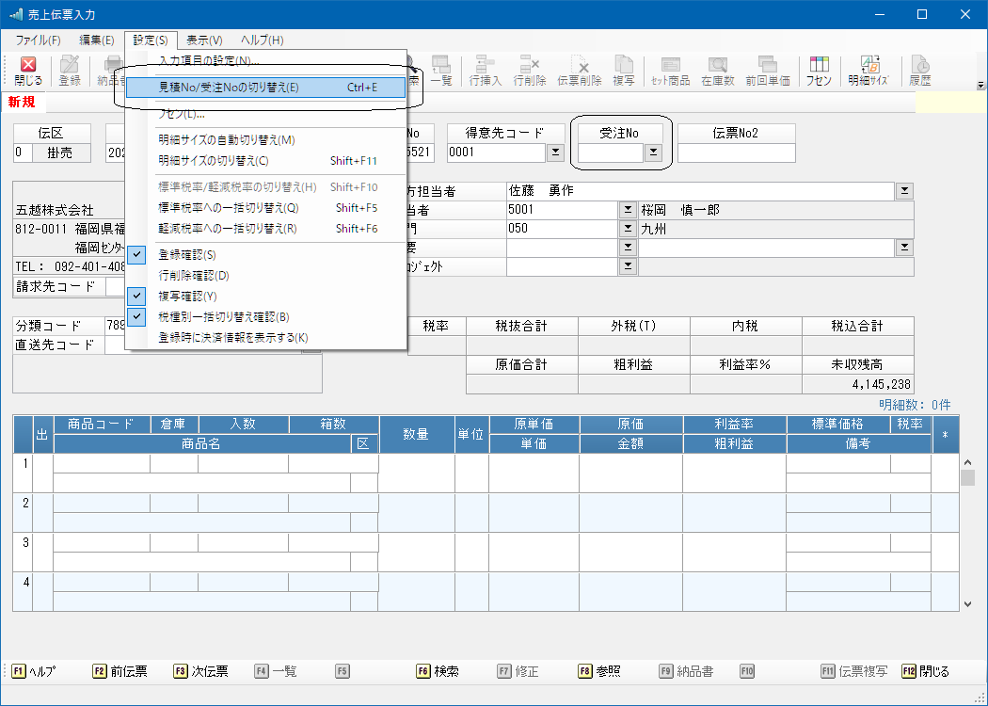Toggle 複写確認 check in the menu

point(186,297)
